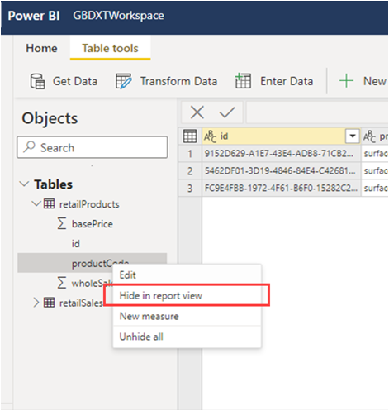Screen dimensions: 389x411
Task: Commit formula with the checkmark icon
Action: click(227, 112)
